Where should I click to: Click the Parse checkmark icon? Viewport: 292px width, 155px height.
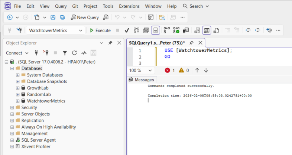click(x=127, y=30)
